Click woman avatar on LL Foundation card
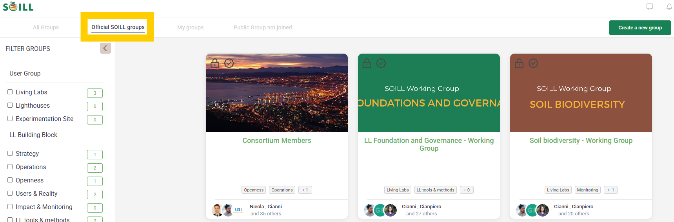This screenshot has height=222, width=674. [391, 210]
